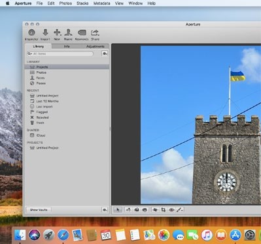Open App Store from the Dock

pyautogui.click(x=235, y=235)
